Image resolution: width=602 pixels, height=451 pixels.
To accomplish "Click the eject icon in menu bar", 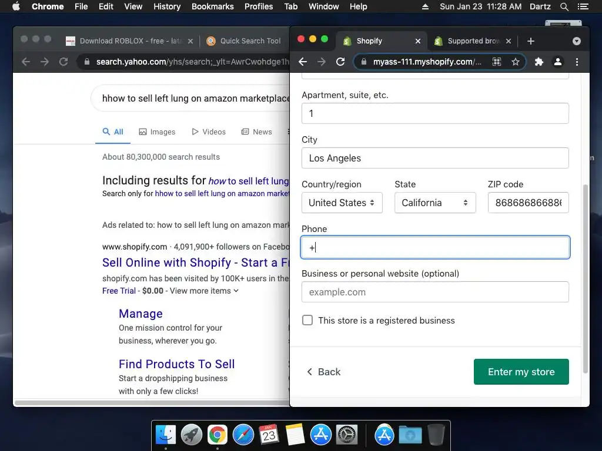I will pos(426,6).
